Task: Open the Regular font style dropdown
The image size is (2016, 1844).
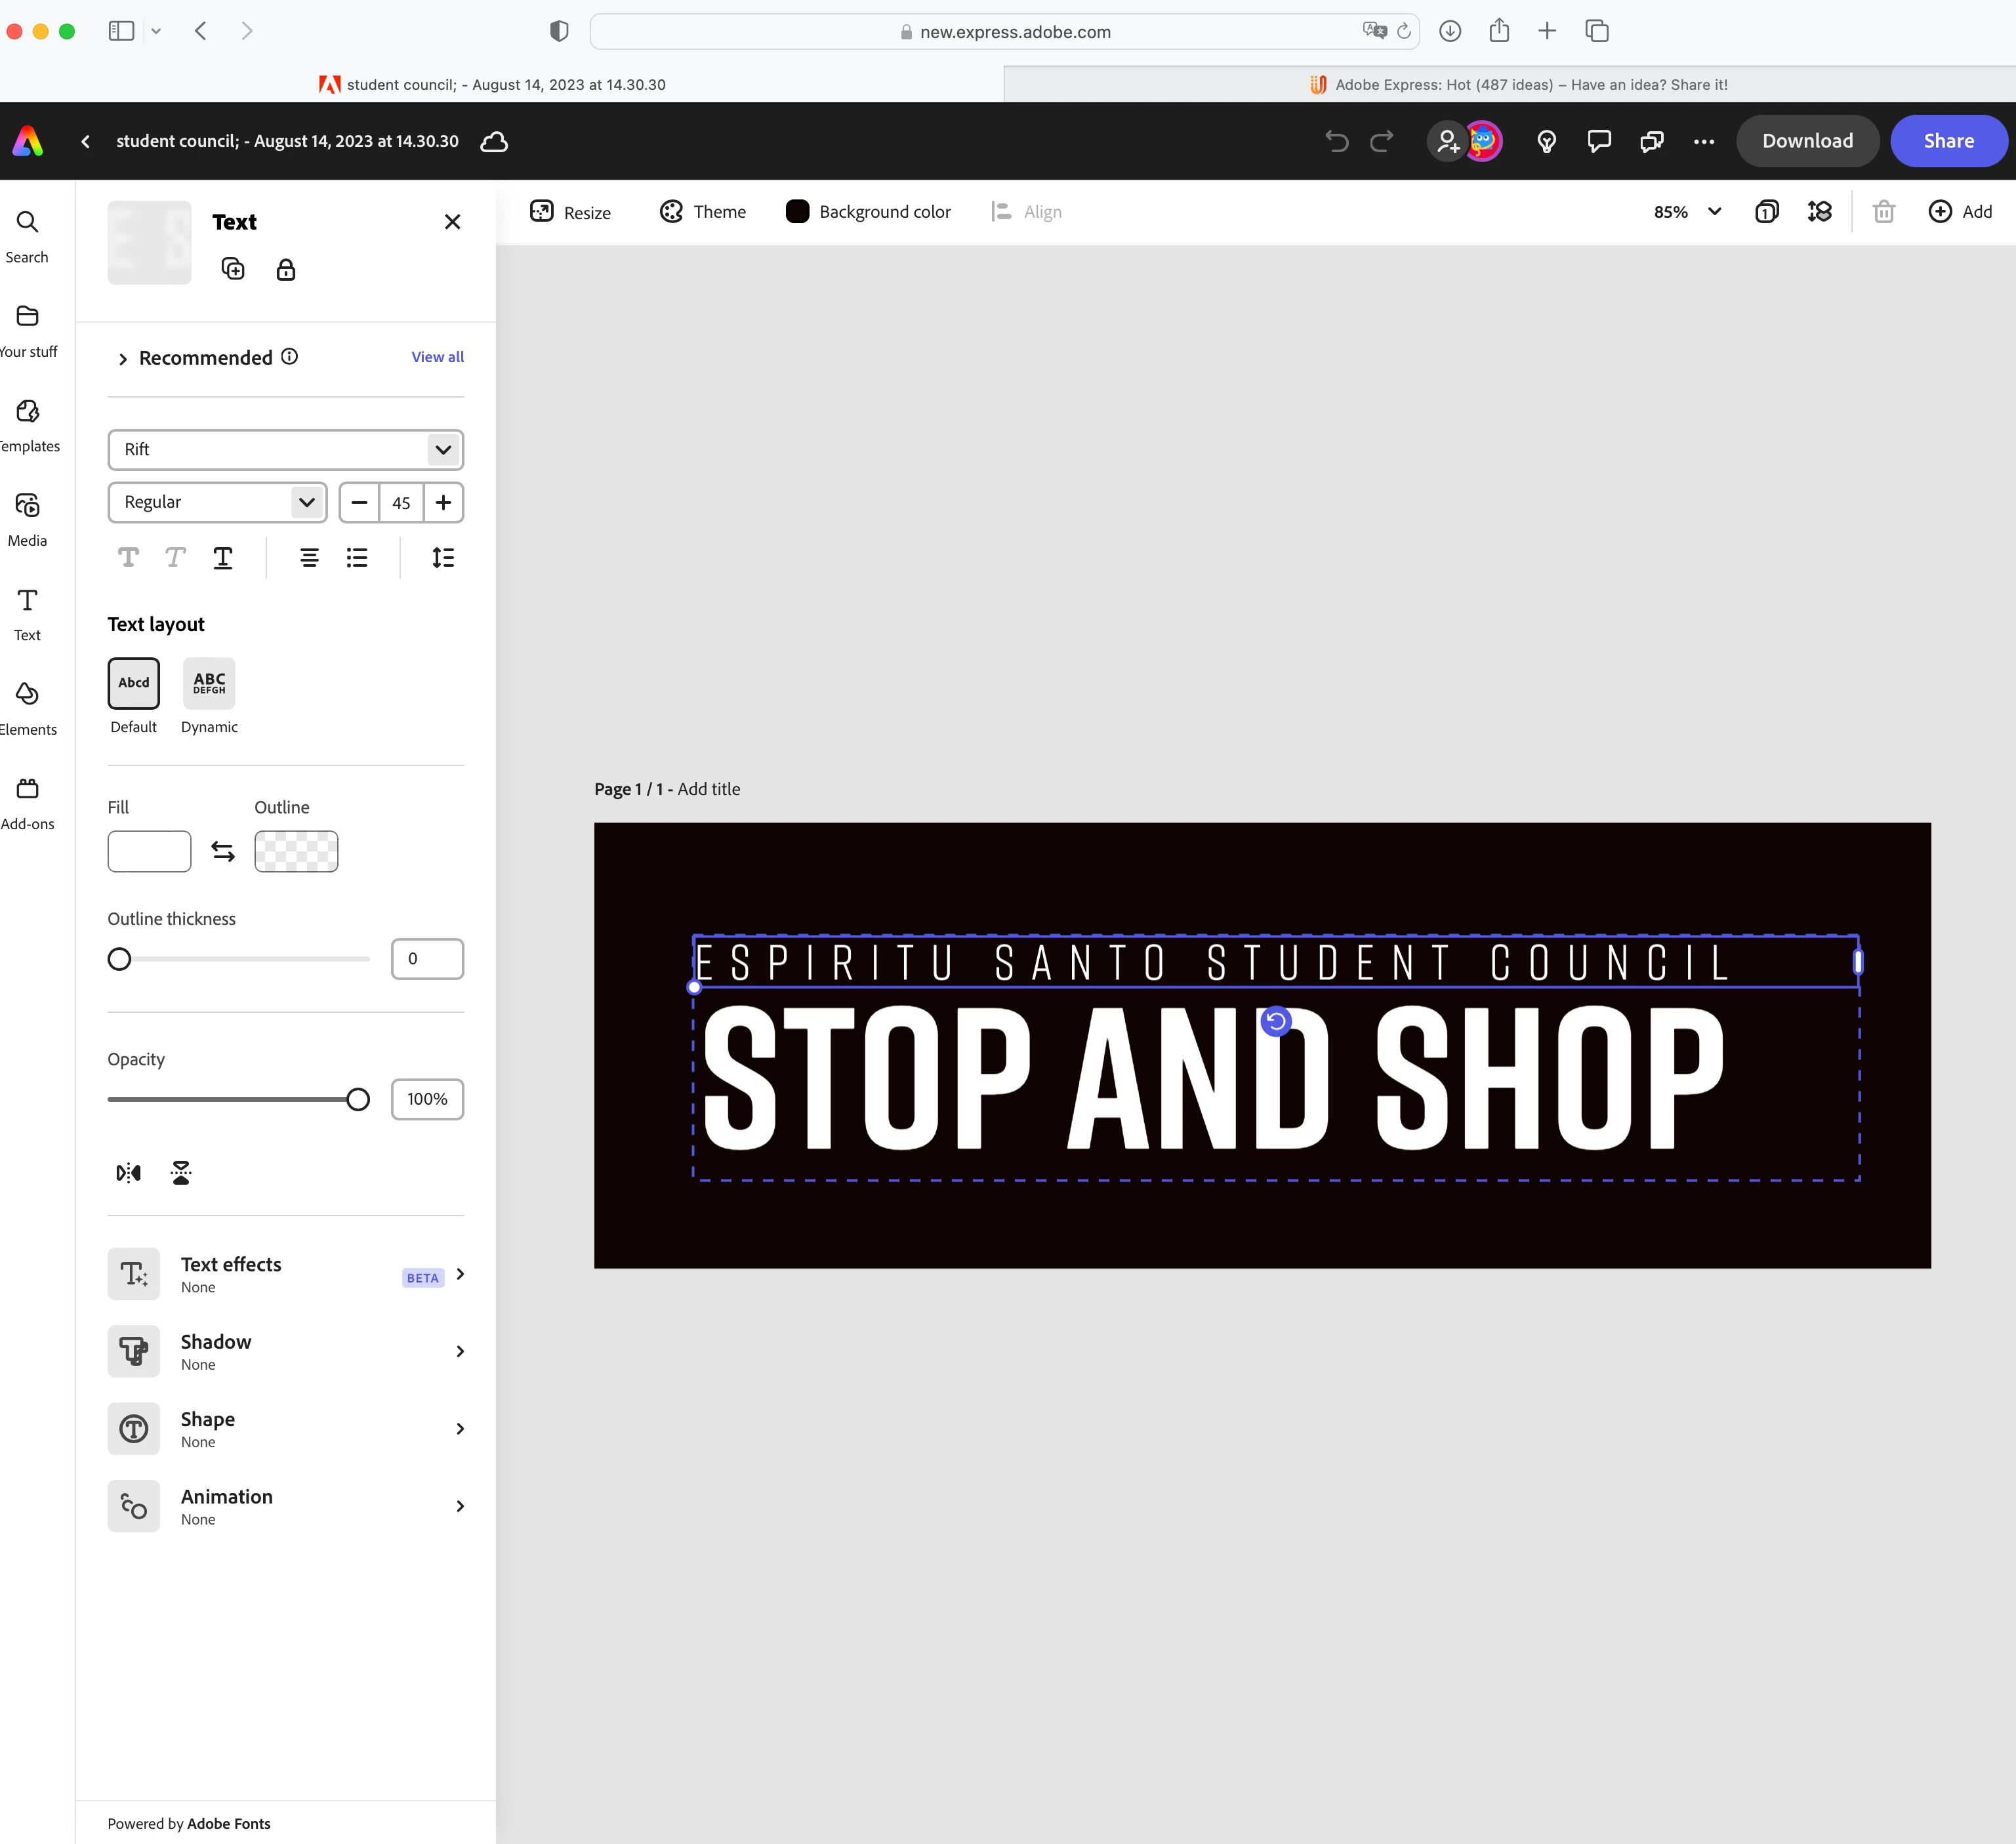Action: (217, 502)
